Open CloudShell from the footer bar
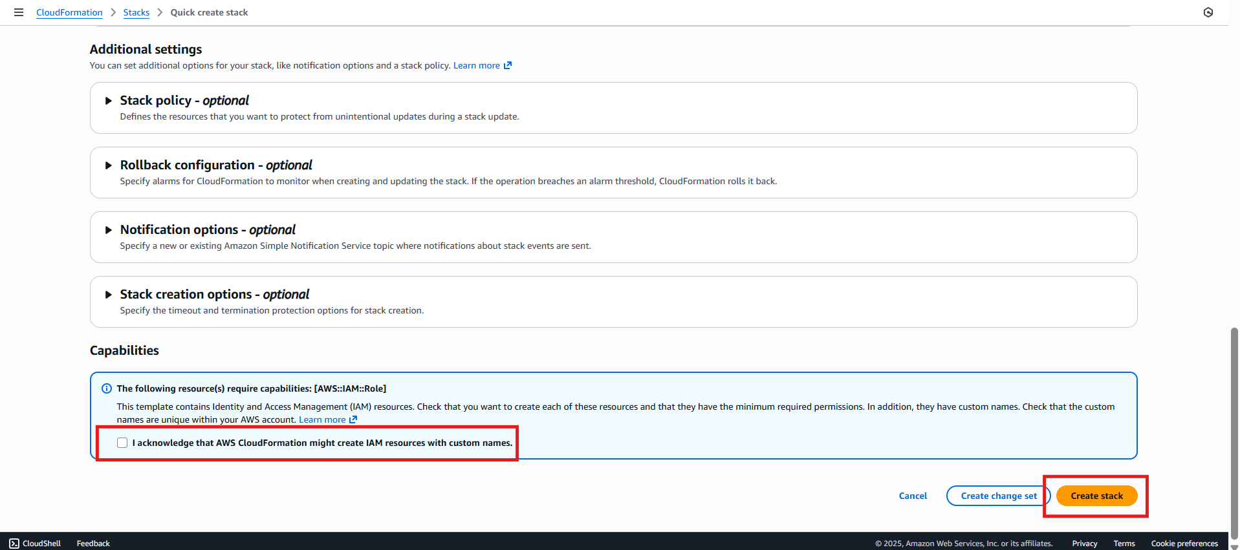 [35, 543]
